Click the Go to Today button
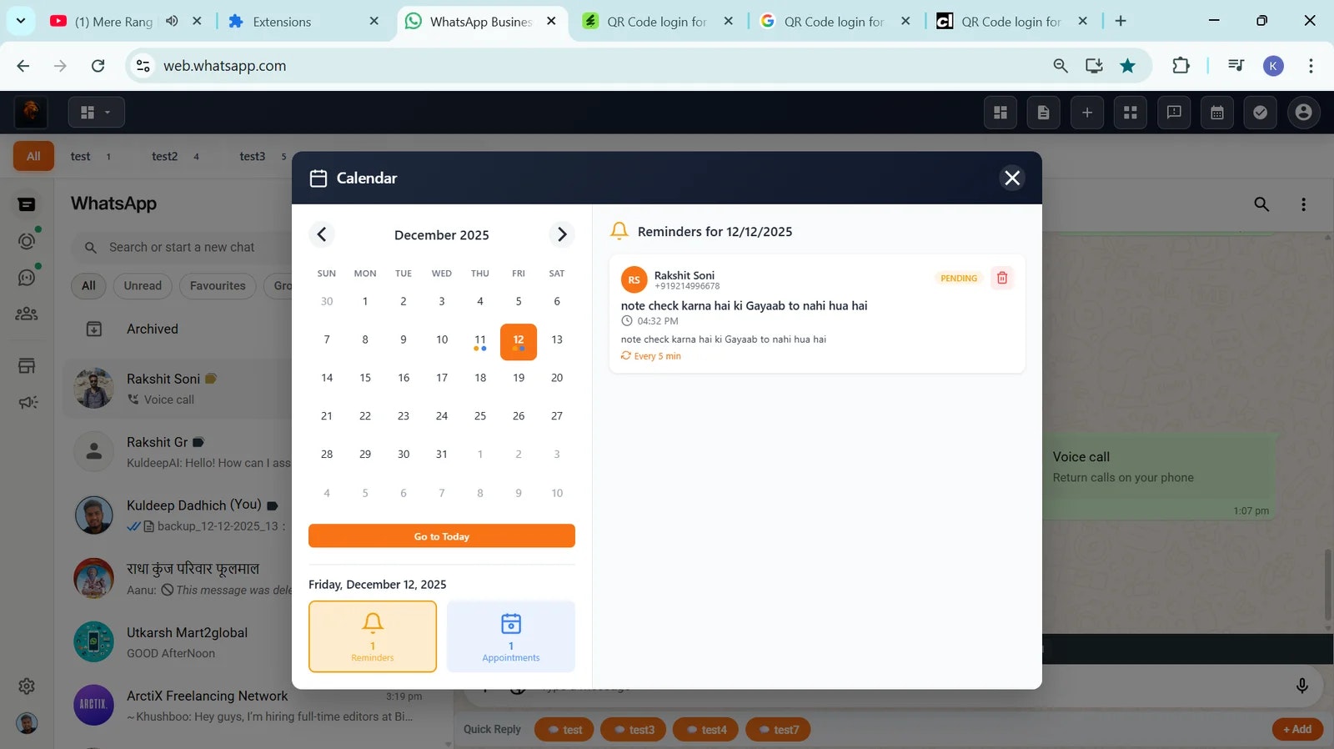The height and width of the screenshot is (749, 1334). 442,536
